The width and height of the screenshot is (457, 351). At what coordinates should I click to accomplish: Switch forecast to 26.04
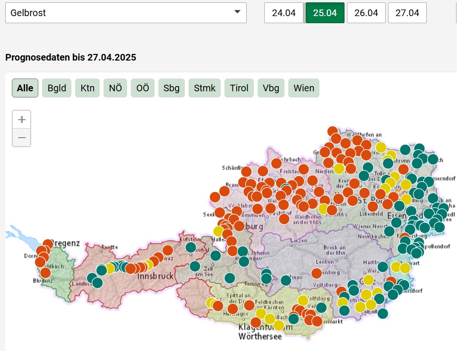(x=366, y=13)
